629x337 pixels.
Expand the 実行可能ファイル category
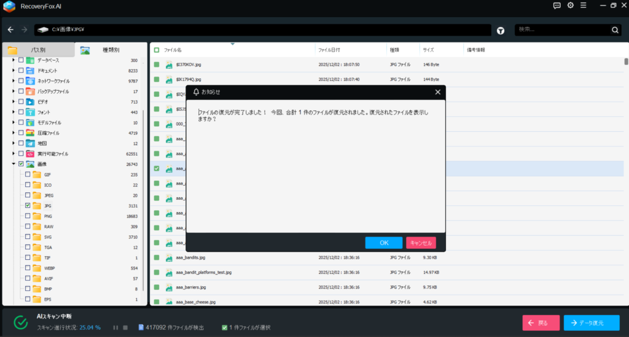click(x=14, y=154)
